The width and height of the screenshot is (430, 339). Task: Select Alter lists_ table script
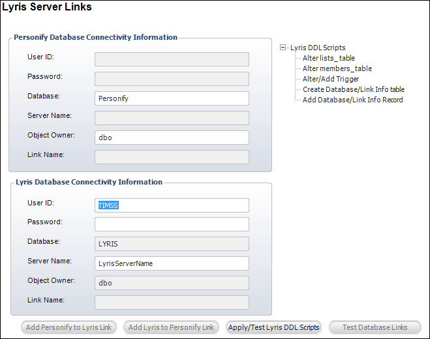pyautogui.click(x=328, y=58)
